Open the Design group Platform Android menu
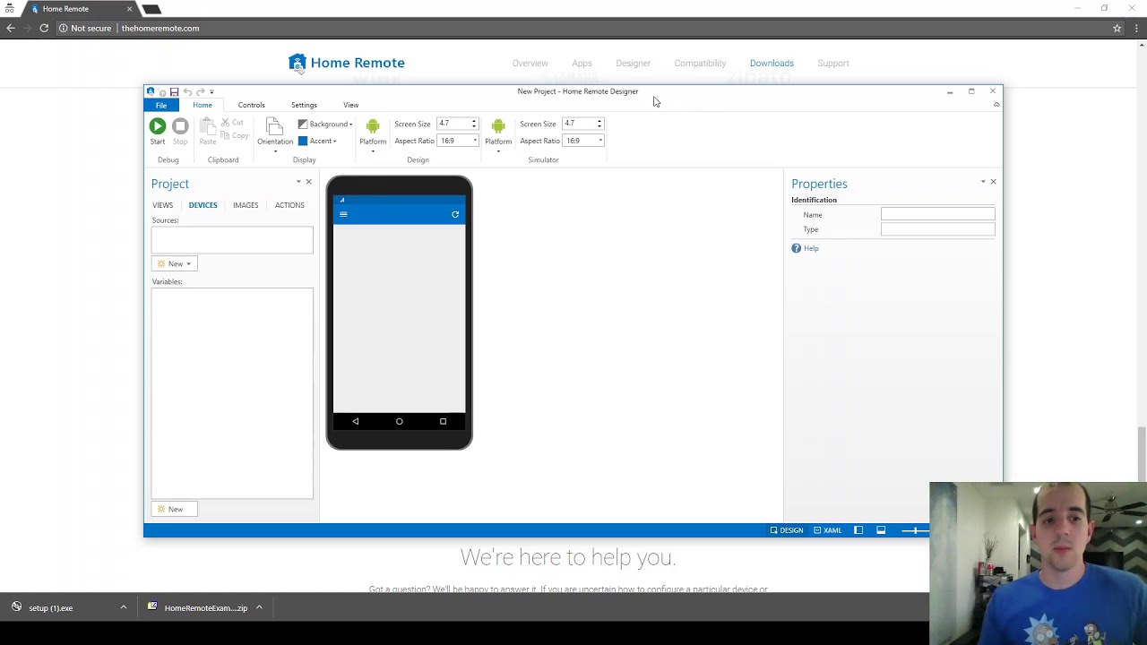The image size is (1147, 645). click(x=373, y=134)
